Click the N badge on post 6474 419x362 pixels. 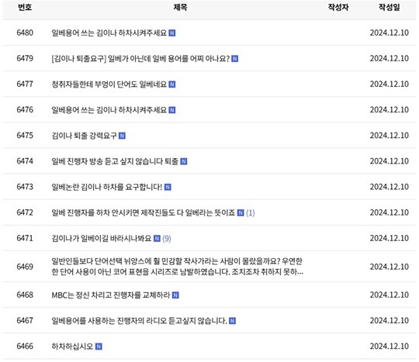point(184,161)
